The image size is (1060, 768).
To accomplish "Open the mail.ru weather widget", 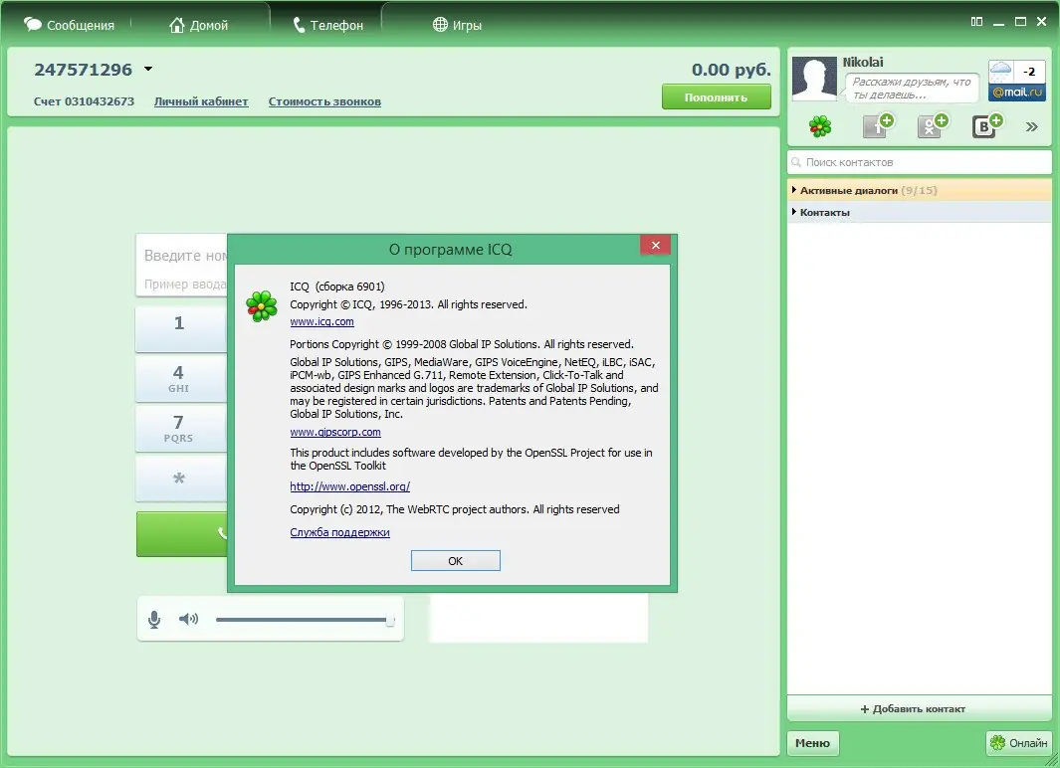I will (x=1017, y=81).
